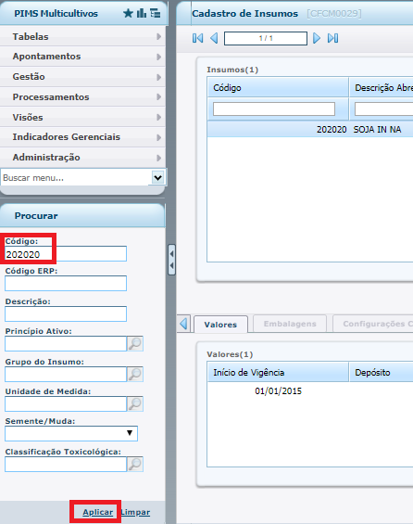Open Classificação Toxicológica lookup magnifier
This screenshot has width=413, height=524.
[x=135, y=465]
